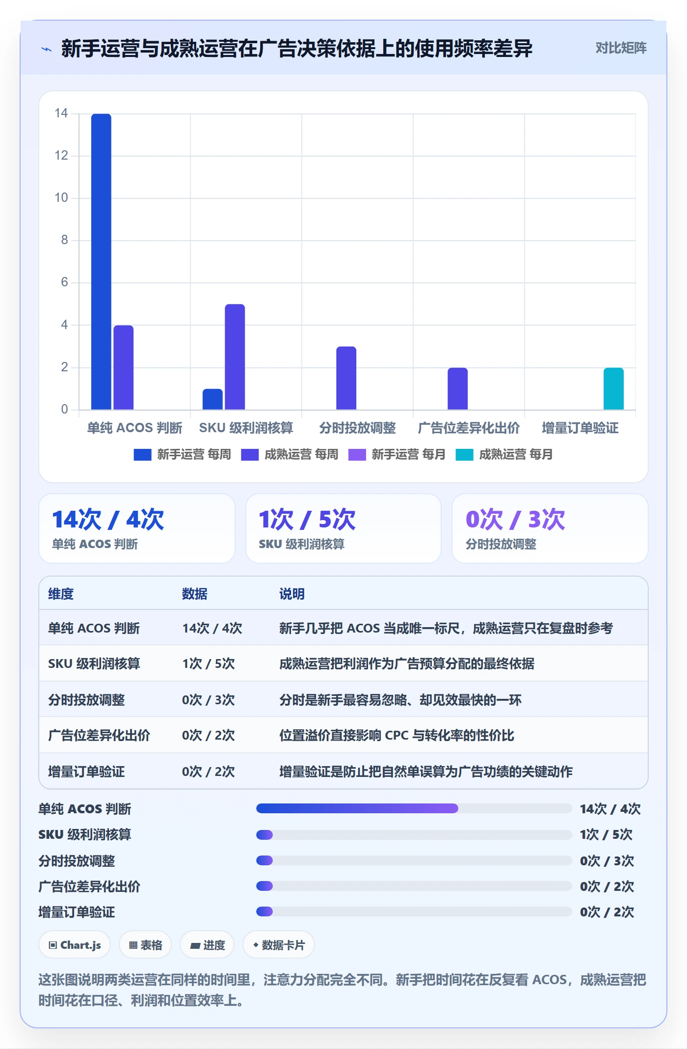Screen dimensions: 687x1049
Task: Click the 数据卡片 tag chip
Action: [279, 945]
